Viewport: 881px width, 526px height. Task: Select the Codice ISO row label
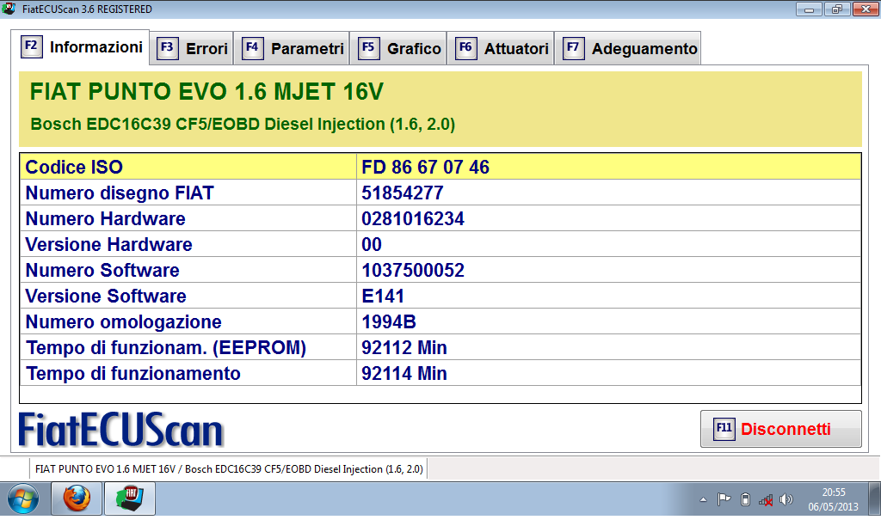[74, 167]
